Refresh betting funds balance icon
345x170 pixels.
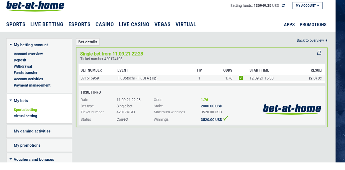pos(283,6)
